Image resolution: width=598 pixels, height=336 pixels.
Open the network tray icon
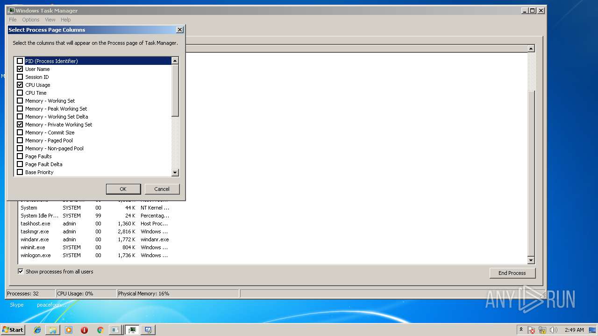click(x=542, y=330)
